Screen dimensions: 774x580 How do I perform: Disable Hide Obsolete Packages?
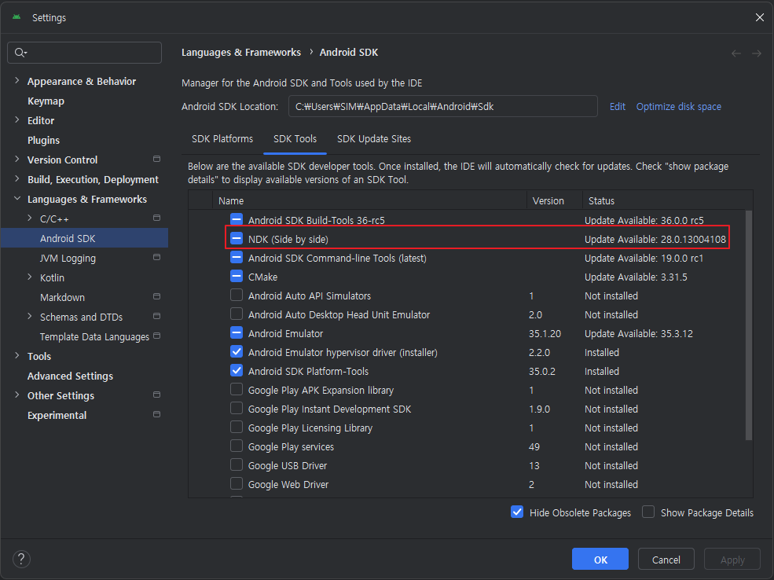click(517, 512)
